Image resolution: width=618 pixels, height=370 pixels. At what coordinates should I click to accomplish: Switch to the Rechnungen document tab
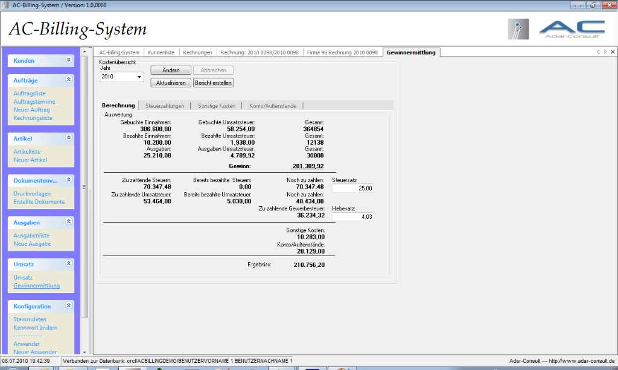tap(197, 52)
